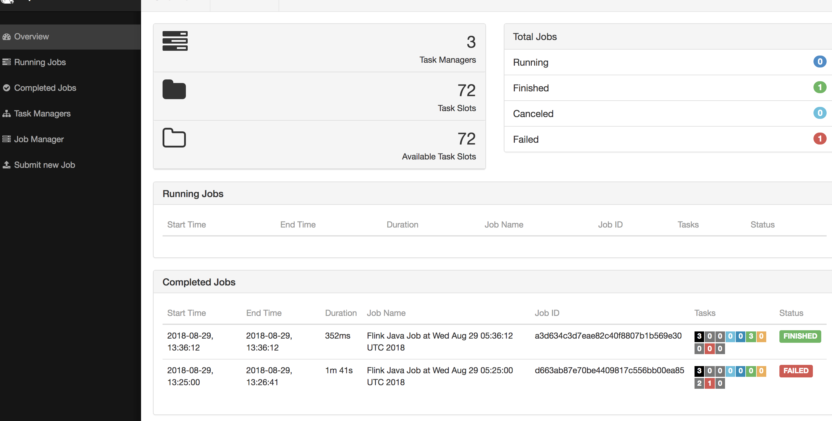832x421 pixels.
Task: Click the Available Task Slots label
Action: pos(439,156)
